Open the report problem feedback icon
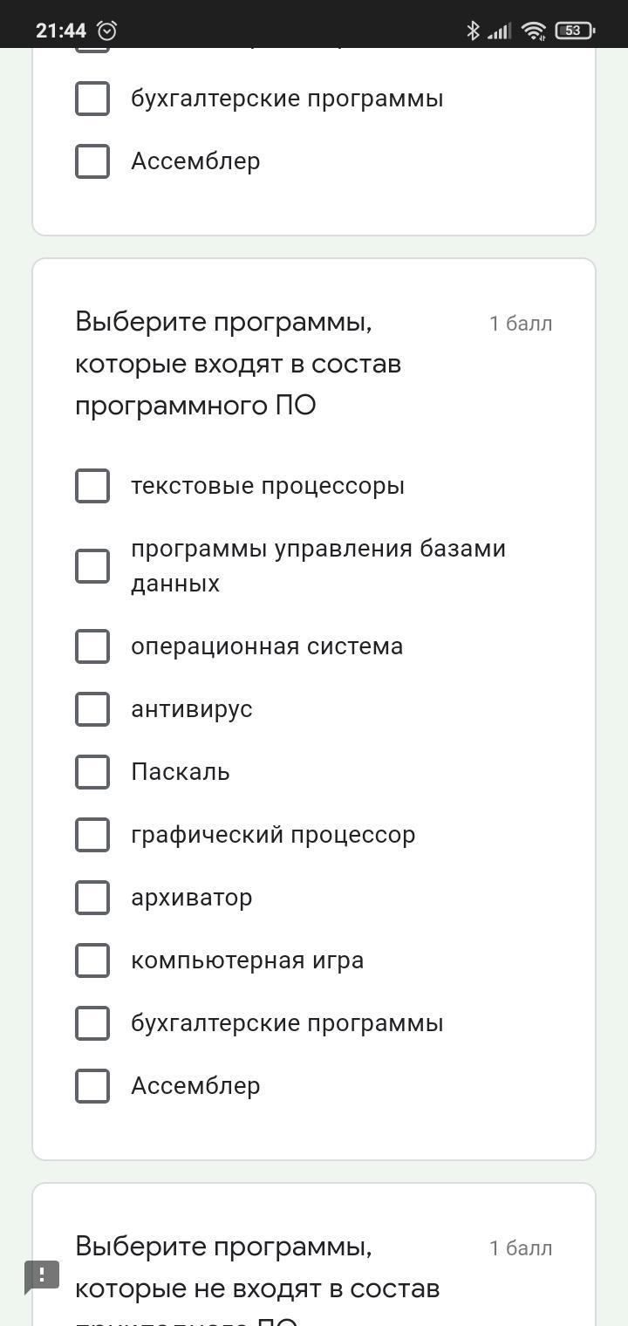This screenshot has height=1326, width=628. coord(42,1277)
